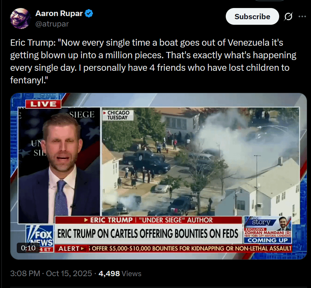Screen dimensions: 311x288
Task: Click the cartels bounties headline banner
Action: coord(148,234)
